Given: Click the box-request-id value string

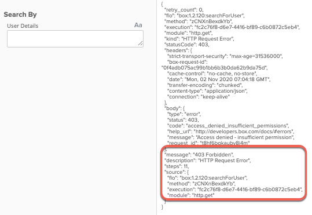Looking at the screenshot, I should (215, 68).
